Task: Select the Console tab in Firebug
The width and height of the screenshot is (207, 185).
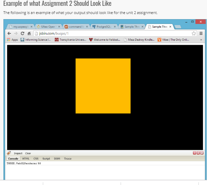Action: [x=13, y=159]
